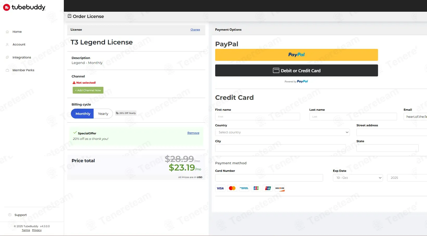This screenshot has width=427, height=236.
Task: Click the Account person icon
Action: pos(7,44)
